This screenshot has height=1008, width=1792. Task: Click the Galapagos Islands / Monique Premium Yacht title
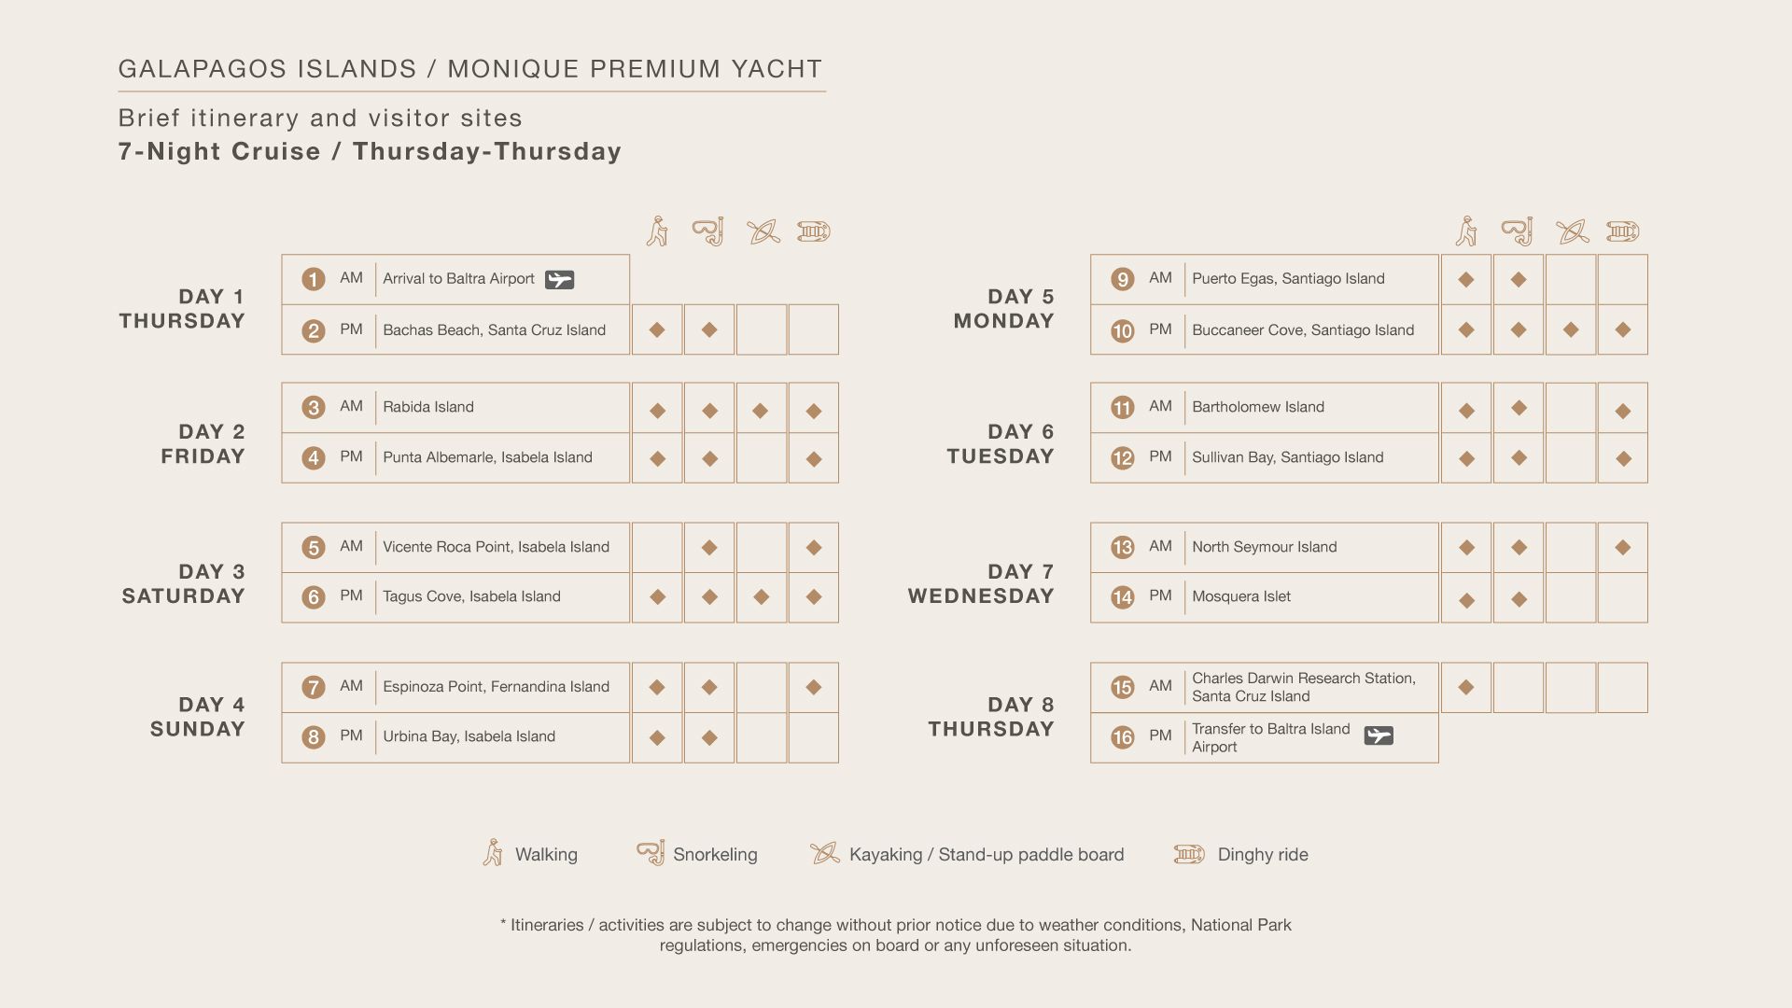[x=470, y=69]
